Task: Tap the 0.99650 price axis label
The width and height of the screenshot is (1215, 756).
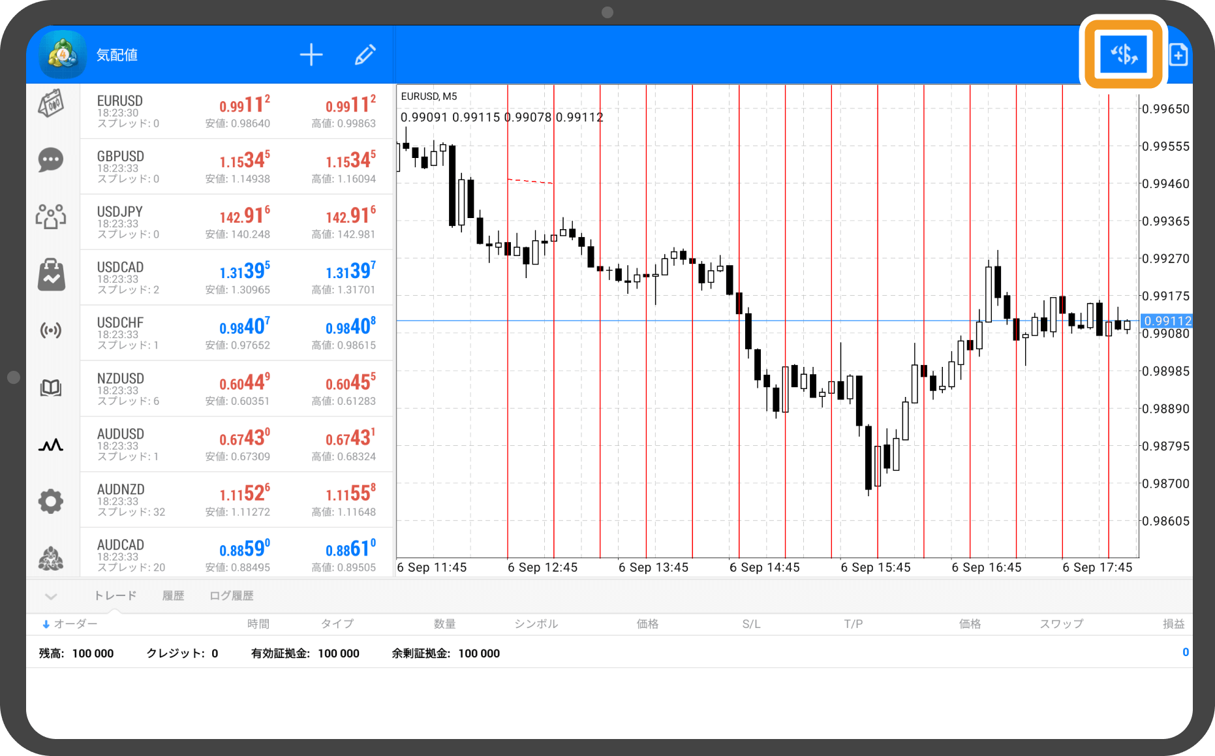Action: [x=1166, y=109]
